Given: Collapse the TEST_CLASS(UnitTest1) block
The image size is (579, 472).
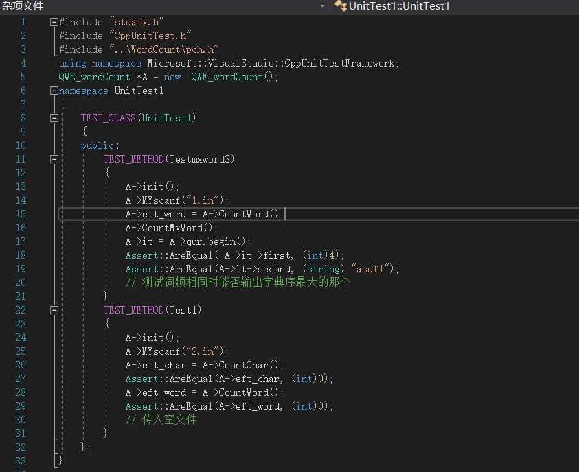Looking at the screenshot, I should [x=54, y=118].
